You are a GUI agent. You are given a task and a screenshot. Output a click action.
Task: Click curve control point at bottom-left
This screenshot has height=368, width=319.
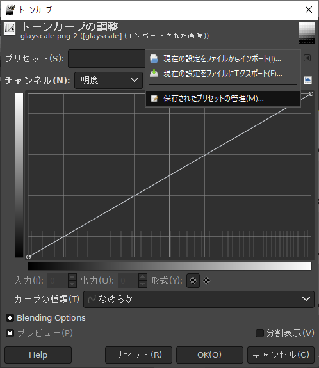point(28,257)
